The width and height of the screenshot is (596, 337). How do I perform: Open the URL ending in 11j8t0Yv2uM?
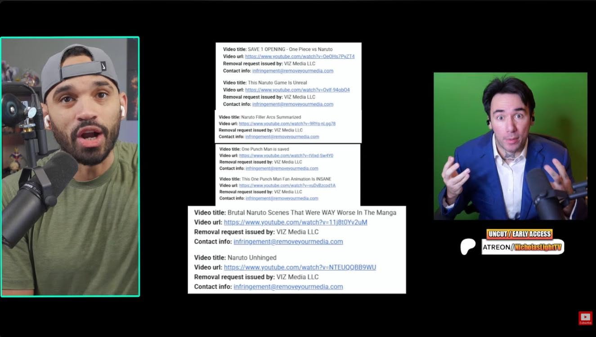[296, 222]
